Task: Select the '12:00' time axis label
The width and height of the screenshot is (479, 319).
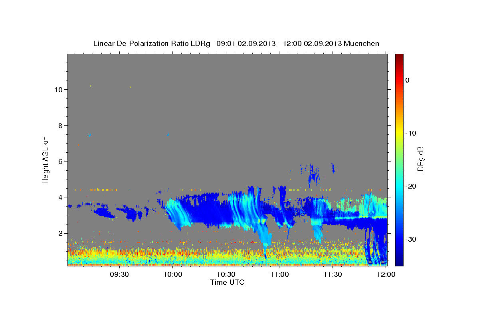Action: [386, 275]
